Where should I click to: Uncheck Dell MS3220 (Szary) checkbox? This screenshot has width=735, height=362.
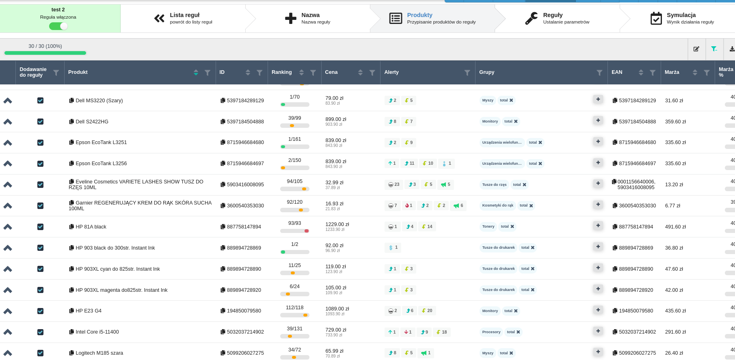click(x=40, y=100)
